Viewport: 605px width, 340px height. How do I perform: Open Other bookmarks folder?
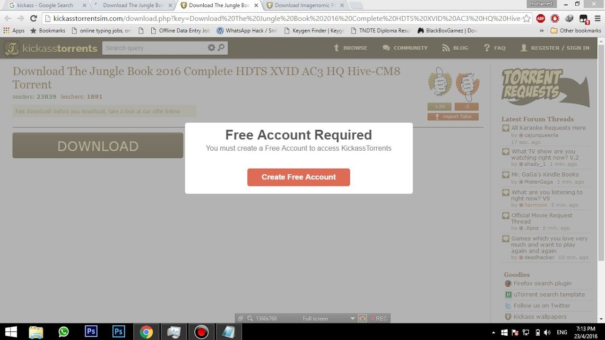(576, 30)
